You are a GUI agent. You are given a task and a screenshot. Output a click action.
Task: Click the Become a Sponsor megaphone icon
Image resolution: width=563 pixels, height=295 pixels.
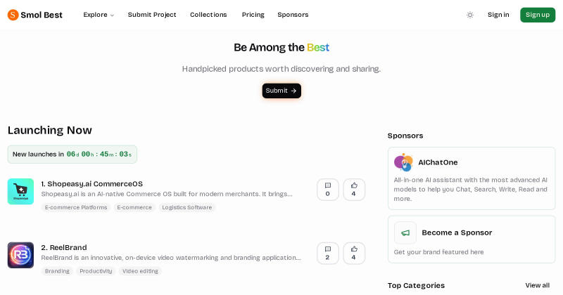pos(405,233)
